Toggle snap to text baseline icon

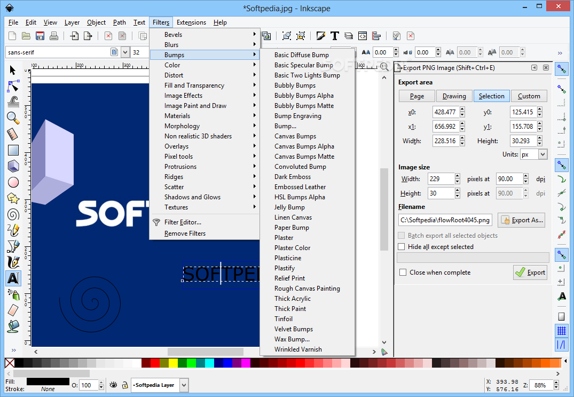(x=562, y=297)
